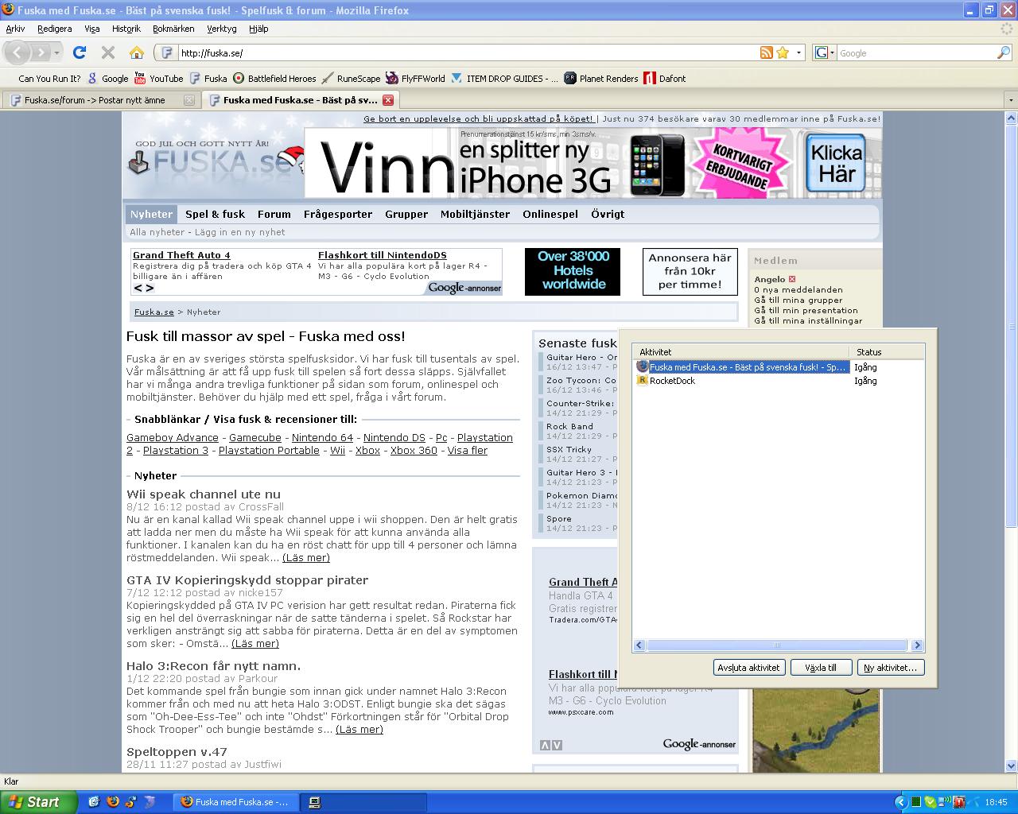Click the search magnifier icon in Google box

[1004, 52]
